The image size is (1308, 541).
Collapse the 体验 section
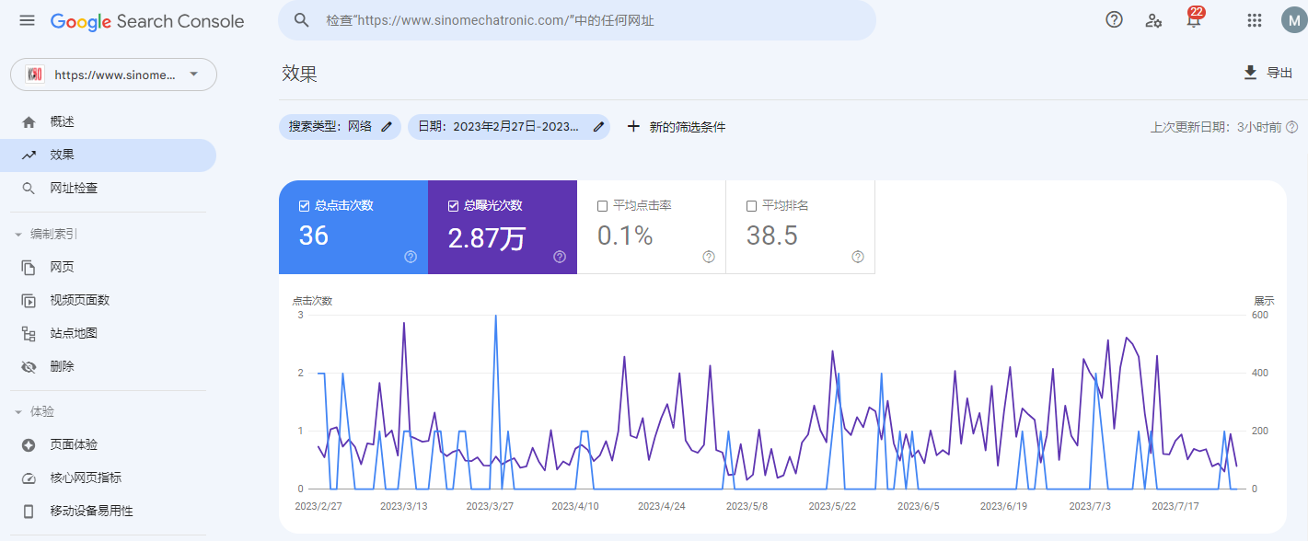[18, 412]
